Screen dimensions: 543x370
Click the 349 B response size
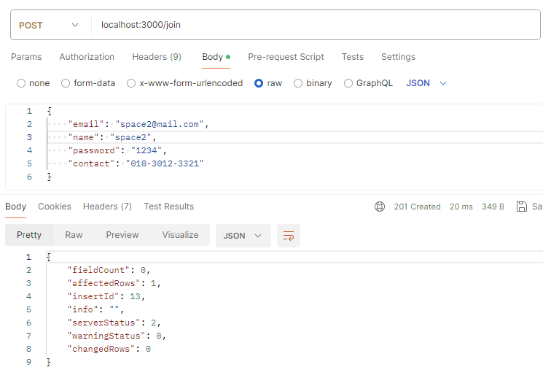[493, 207]
